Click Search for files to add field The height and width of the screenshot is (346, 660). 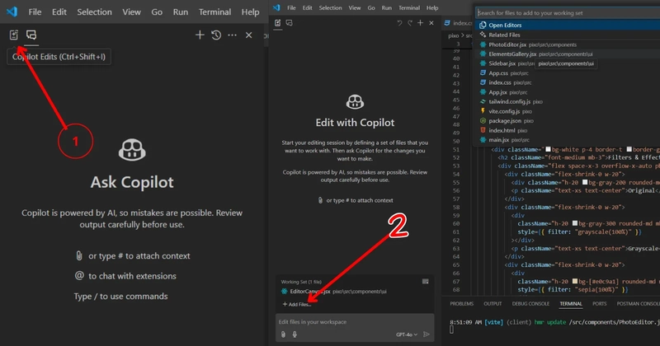point(568,13)
